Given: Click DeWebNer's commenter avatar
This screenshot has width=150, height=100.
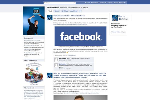Looking at the screenshot, I should (x=56, y=65).
